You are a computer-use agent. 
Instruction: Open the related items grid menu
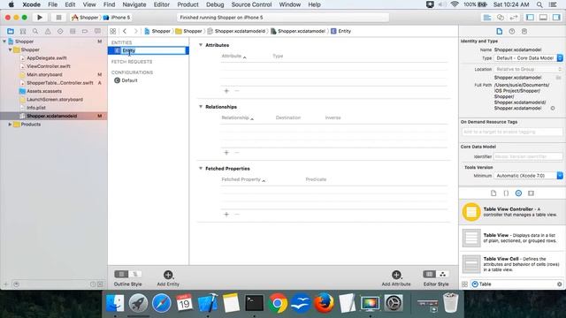tap(113, 31)
